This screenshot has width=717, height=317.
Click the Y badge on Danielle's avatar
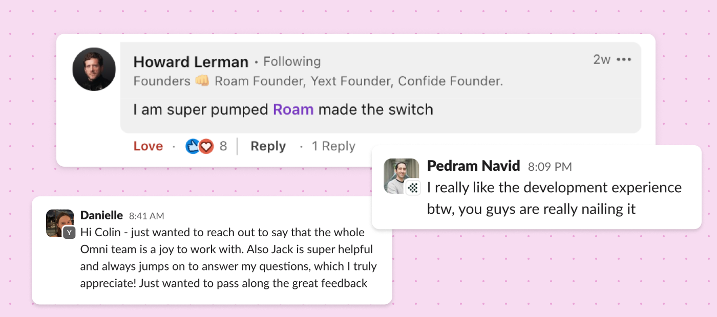tap(70, 233)
